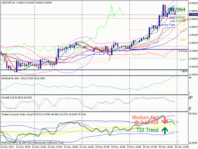Click the ADX scale value 58

(x=190, y=78)
